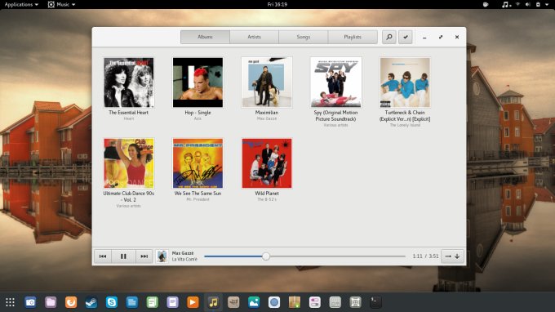Click the Wi-Fi network icon in top bar

click(x=517, y=5)
